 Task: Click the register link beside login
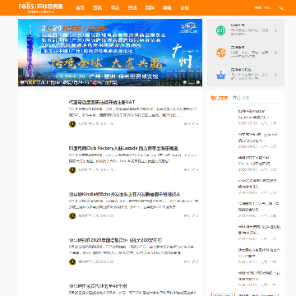pos(267,8)
